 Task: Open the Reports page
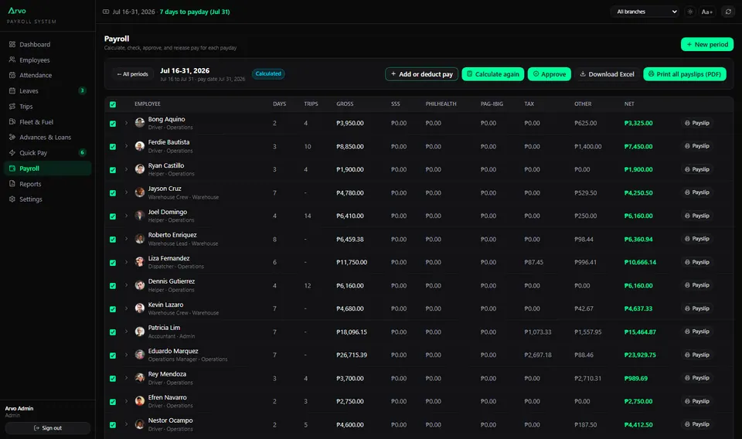[x=47, y=184]
